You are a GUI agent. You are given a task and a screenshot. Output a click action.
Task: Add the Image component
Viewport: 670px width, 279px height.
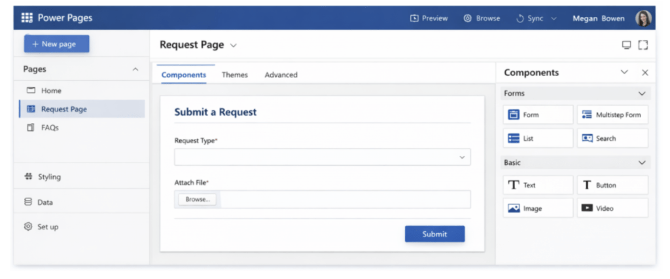(x=538, y=208)
